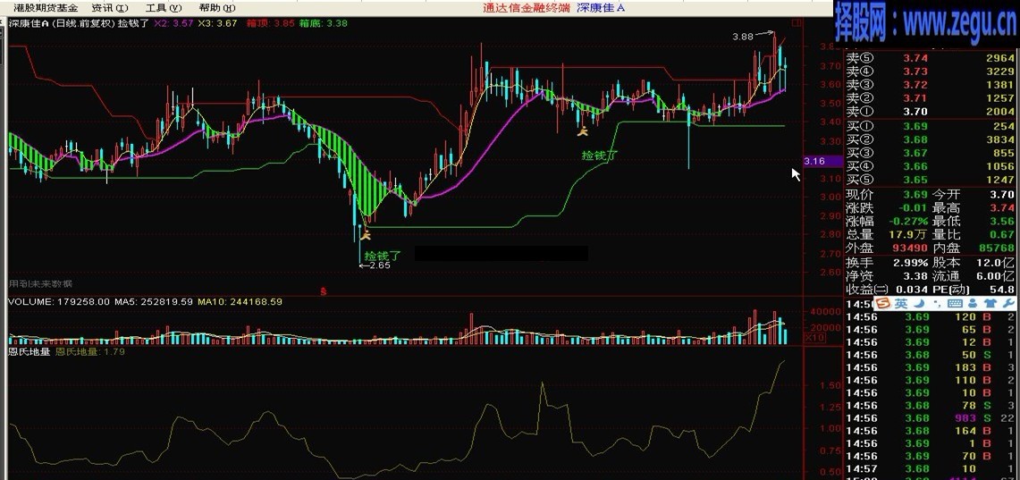Select the 买③ 3.67 bid row
Viewport: 1020px width, 480px height.
pyautogui.click(x=931, y=153)
